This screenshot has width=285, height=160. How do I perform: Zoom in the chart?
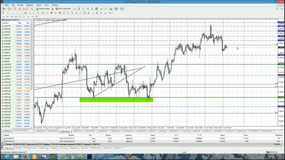[x=88, y=9]
